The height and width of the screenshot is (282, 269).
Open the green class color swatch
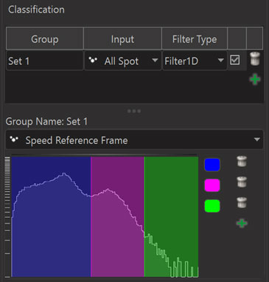coord(212,206)
